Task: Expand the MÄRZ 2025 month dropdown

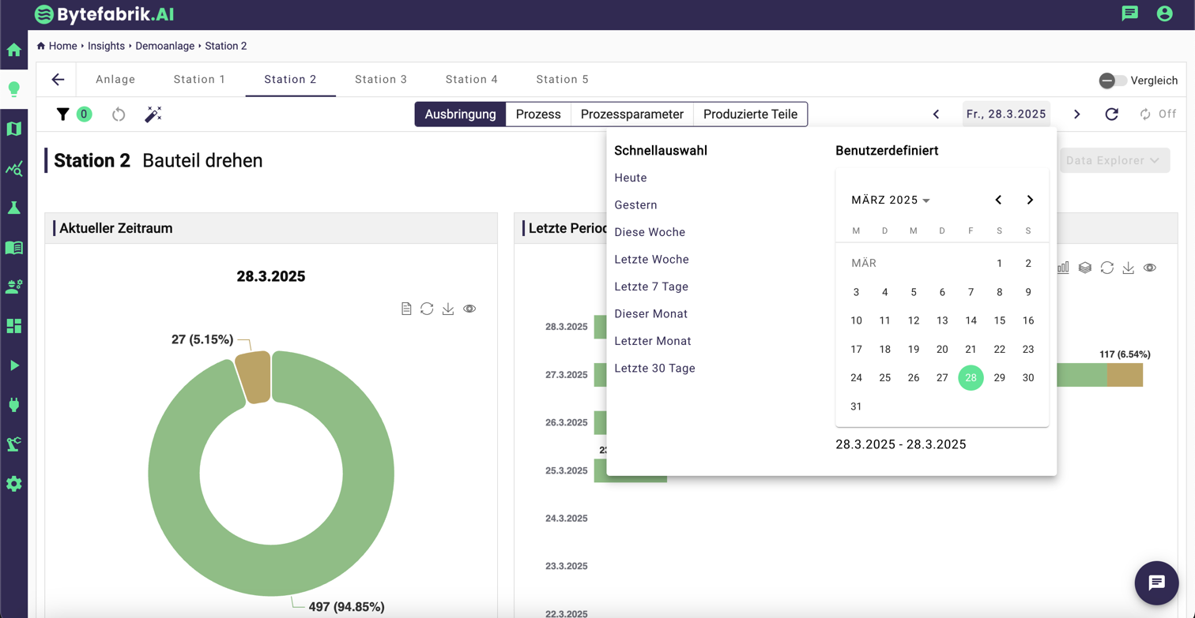Action: tap(891, 200)
